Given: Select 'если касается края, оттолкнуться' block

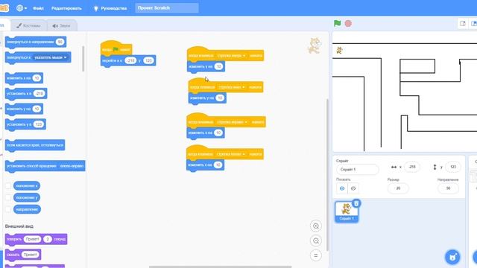Looking at the screenshot, I should click(35, 145).
